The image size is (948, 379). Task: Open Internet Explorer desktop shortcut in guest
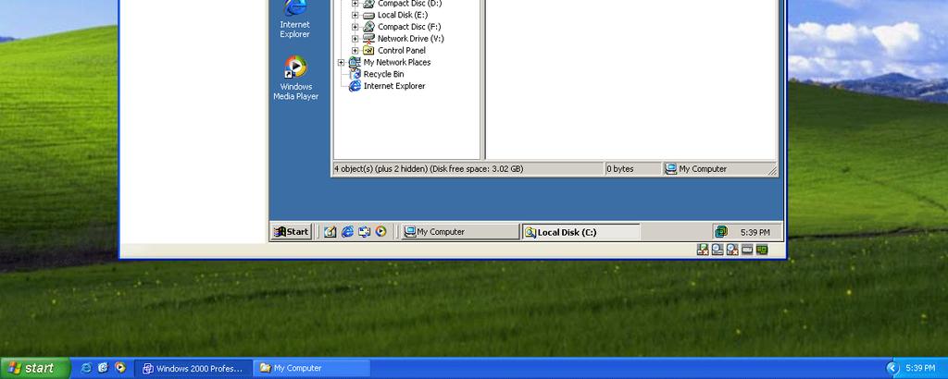(x=294, y=18)
